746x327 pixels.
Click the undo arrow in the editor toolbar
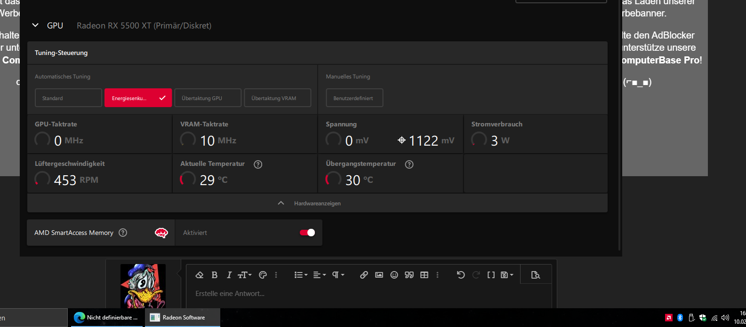tap(461, 275)
